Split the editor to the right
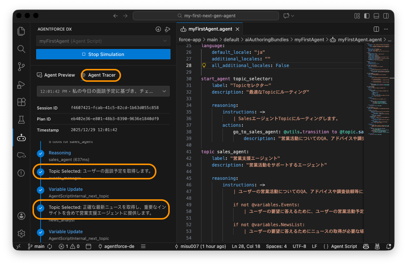This screenshot has height=266, width=407. click(x=376, y=29)
